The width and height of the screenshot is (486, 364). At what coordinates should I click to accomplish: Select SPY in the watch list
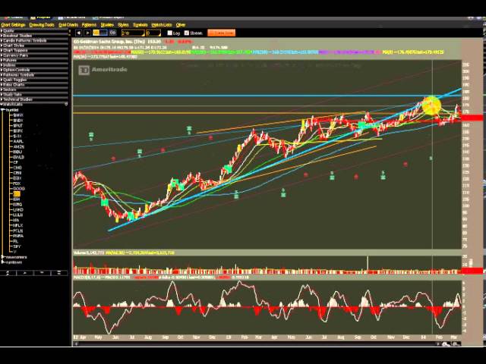pos(17,246)
